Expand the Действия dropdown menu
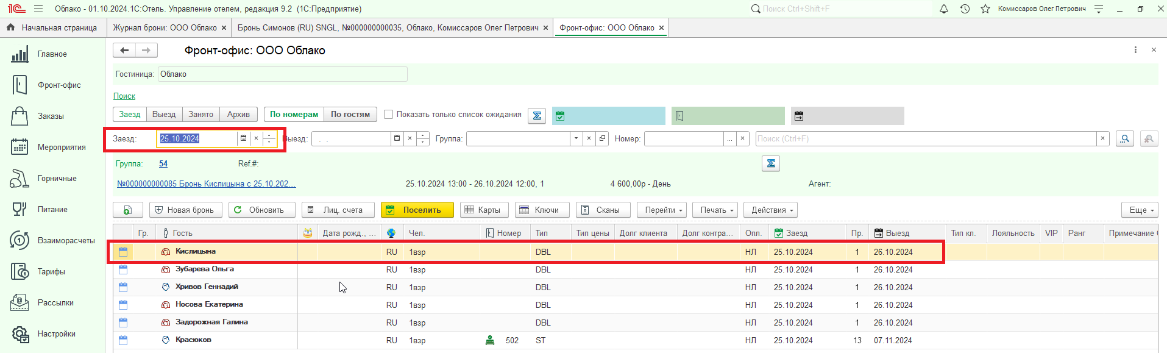 (771, 210)
